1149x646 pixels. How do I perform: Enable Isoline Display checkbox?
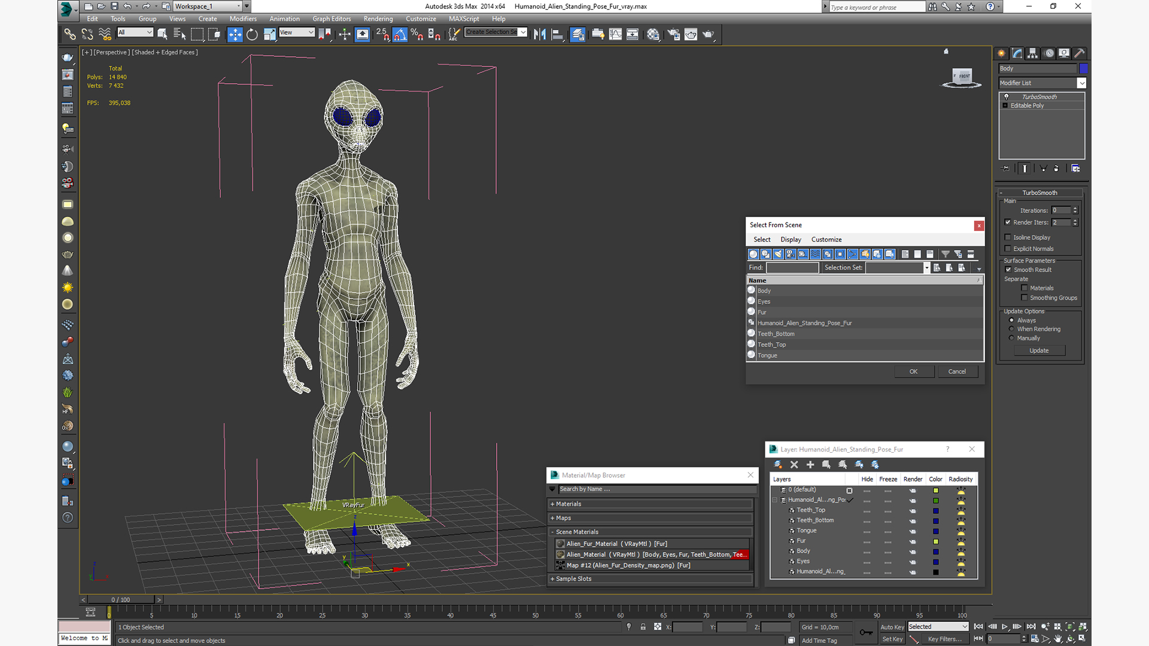coord(1008,237)
